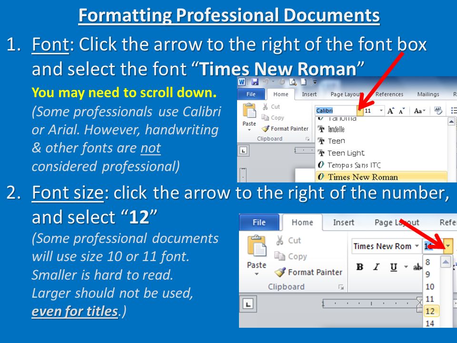Image resolution: width=457 pixels, height=343 pixels.
Task: Click Format Painter in the lower Word screenshot
Action: [x=308, y=272]
